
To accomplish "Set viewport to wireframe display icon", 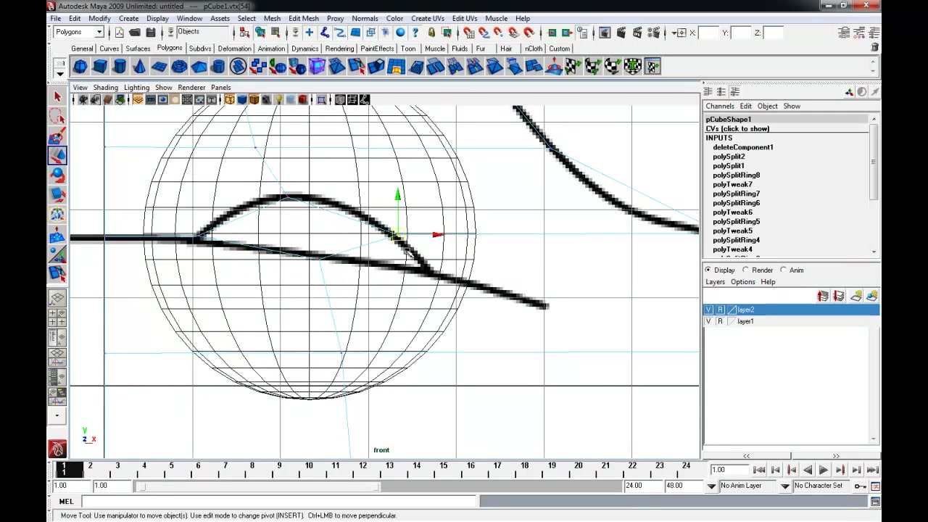I will [x=229, y=100].
